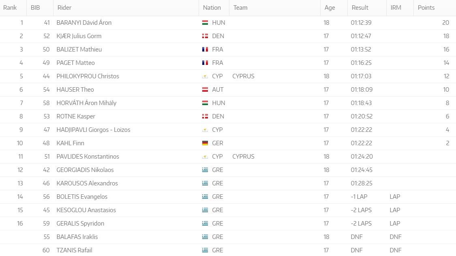Open ROTNE Kasper's rider entry
456x256 pixels.
pos(76,116)
